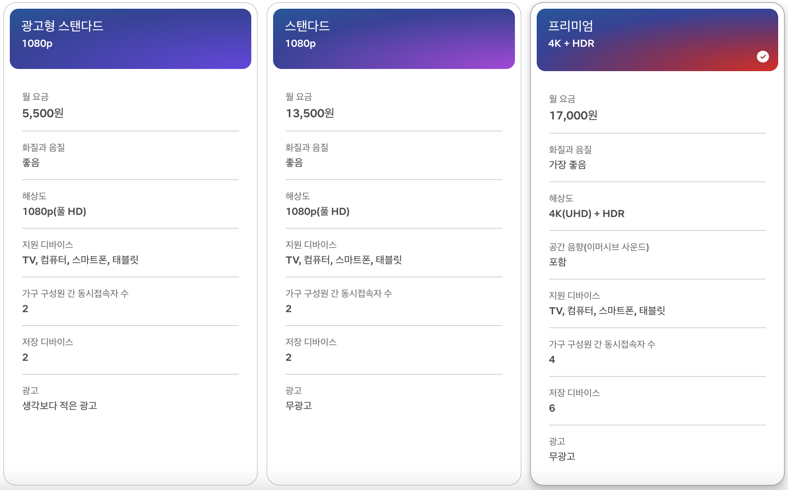Click the 1080p label under 스탠다드
788x490 pixels.
[300, 44]
